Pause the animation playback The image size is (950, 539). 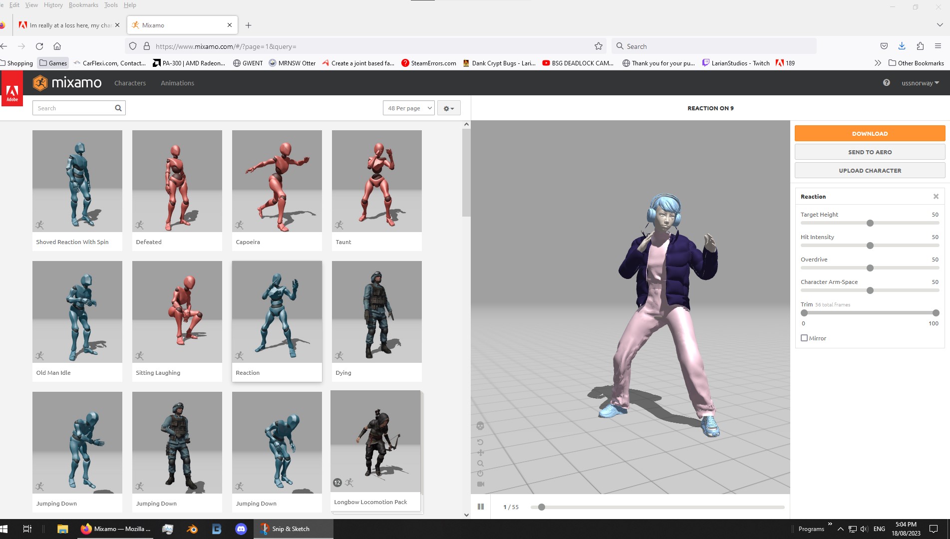coord(481,506)
